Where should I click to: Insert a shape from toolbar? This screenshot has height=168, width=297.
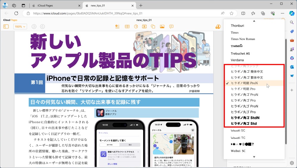point(153,26)
